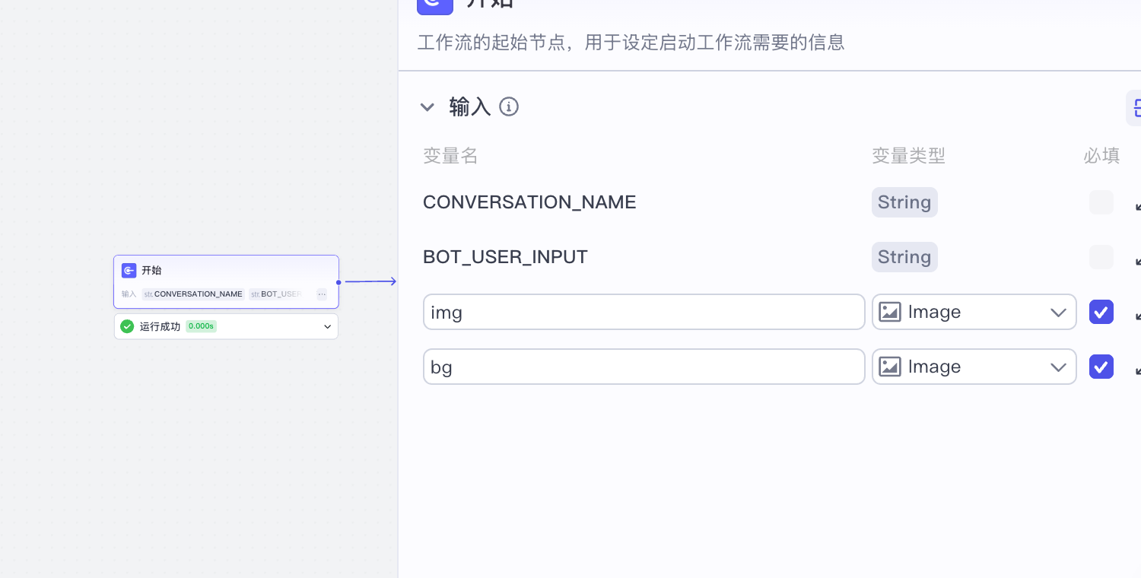Select the 开始 node icon on the canvas
Screen dimensions: 1141x578
[x=129, y=270]
